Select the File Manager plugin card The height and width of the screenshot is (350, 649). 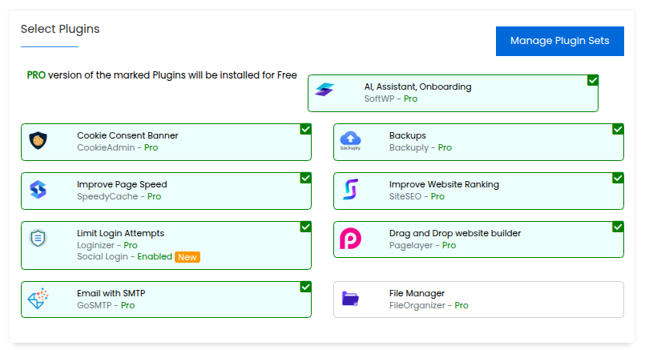(478, 300)
